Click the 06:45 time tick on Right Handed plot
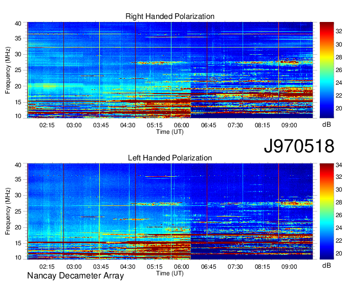The image size is (348, 282). (x=208, y=125)
